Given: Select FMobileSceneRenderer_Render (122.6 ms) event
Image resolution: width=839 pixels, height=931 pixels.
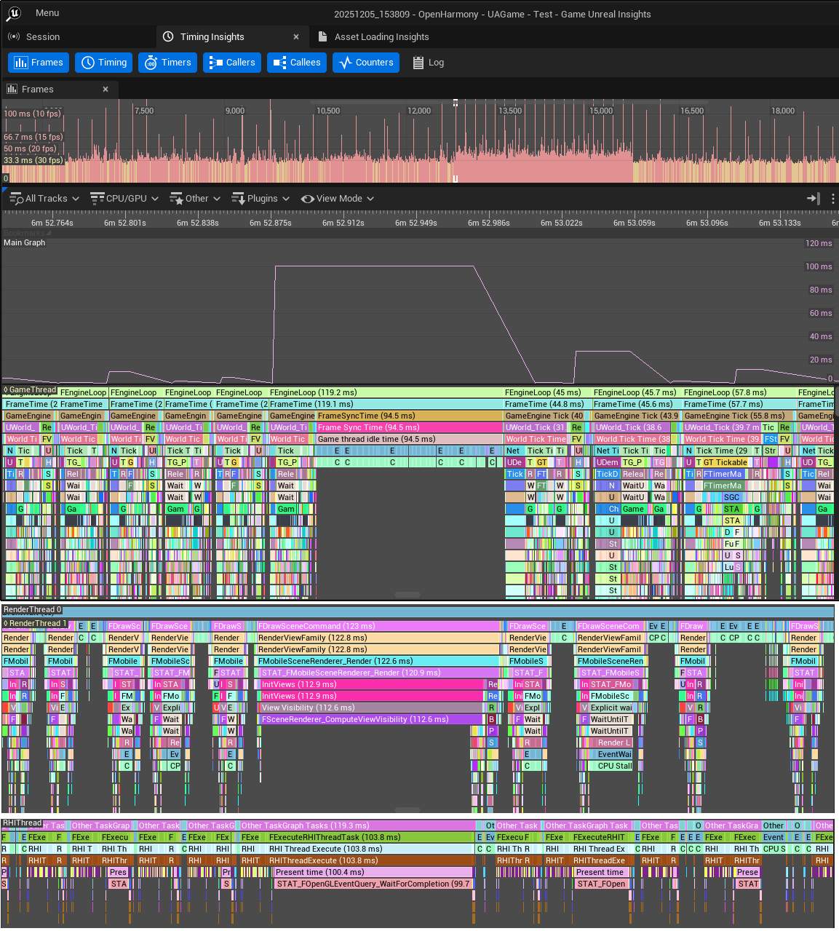Looking at the screenshot, I should pos(378,662).
